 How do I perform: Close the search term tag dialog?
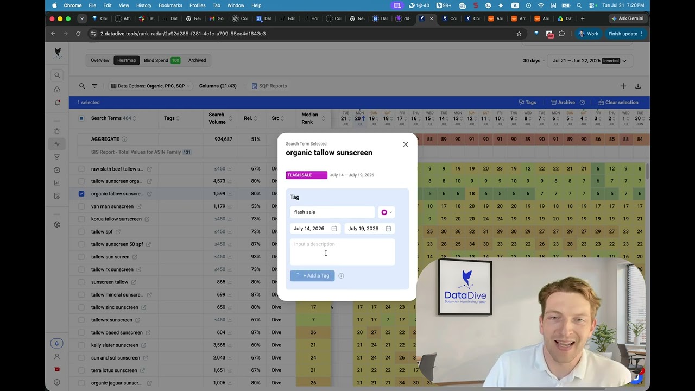(406, 144)
